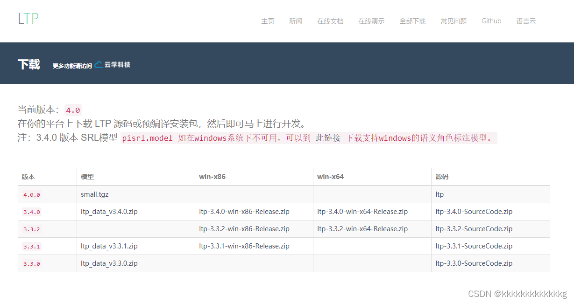The width and height of the screenshot is (574, 303).
Task: Download ltp_data_v3.3.1.zip
Action: [x=109, y=246]
